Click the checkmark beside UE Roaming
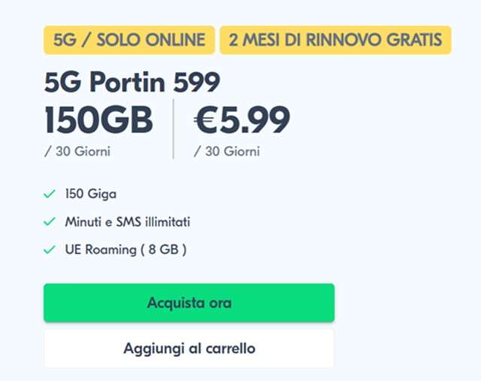 pyautogui.click(x=50, y=249)
